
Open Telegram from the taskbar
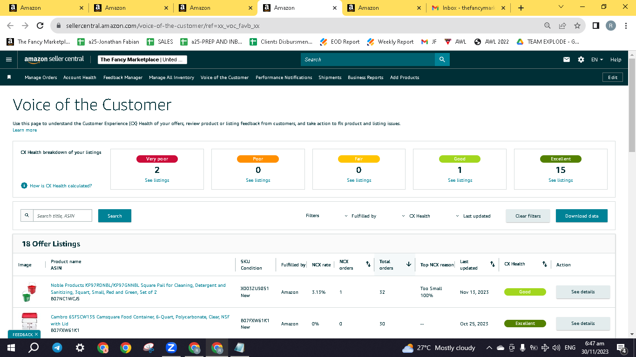[x=57, y=348]
